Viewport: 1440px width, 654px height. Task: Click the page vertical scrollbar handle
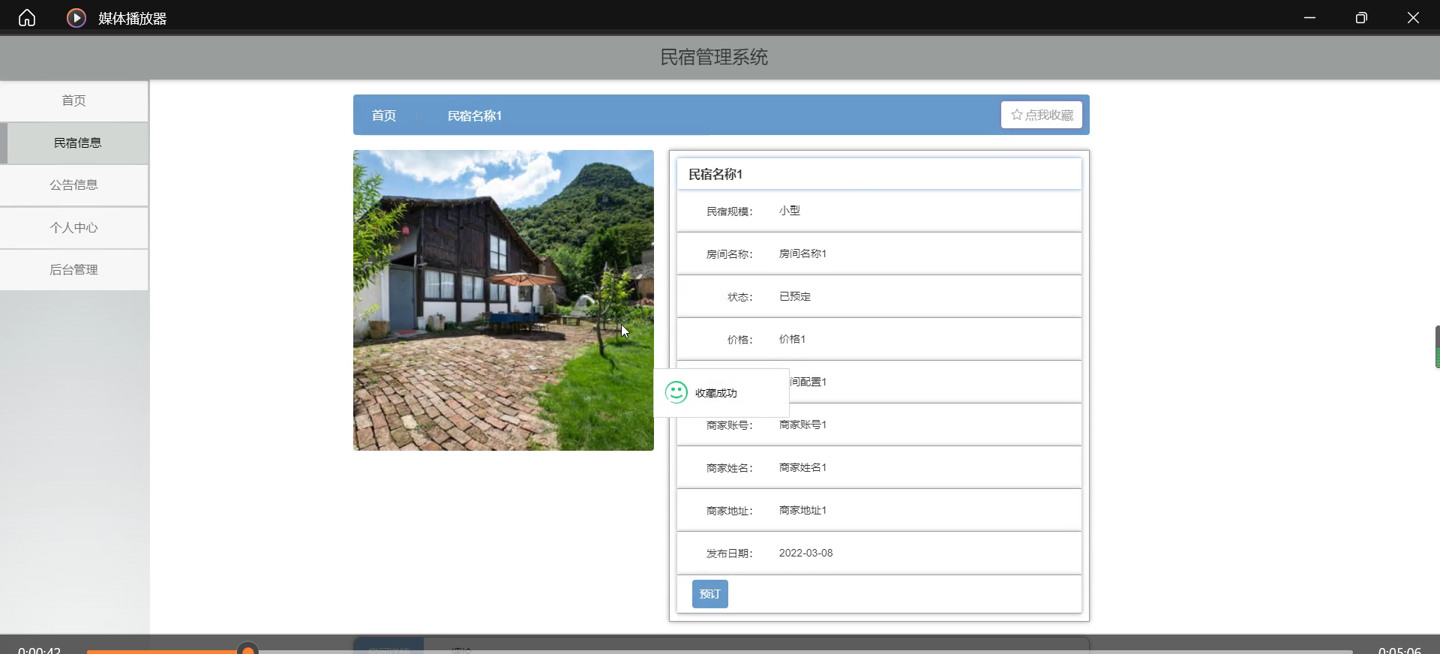point(1437,346)
